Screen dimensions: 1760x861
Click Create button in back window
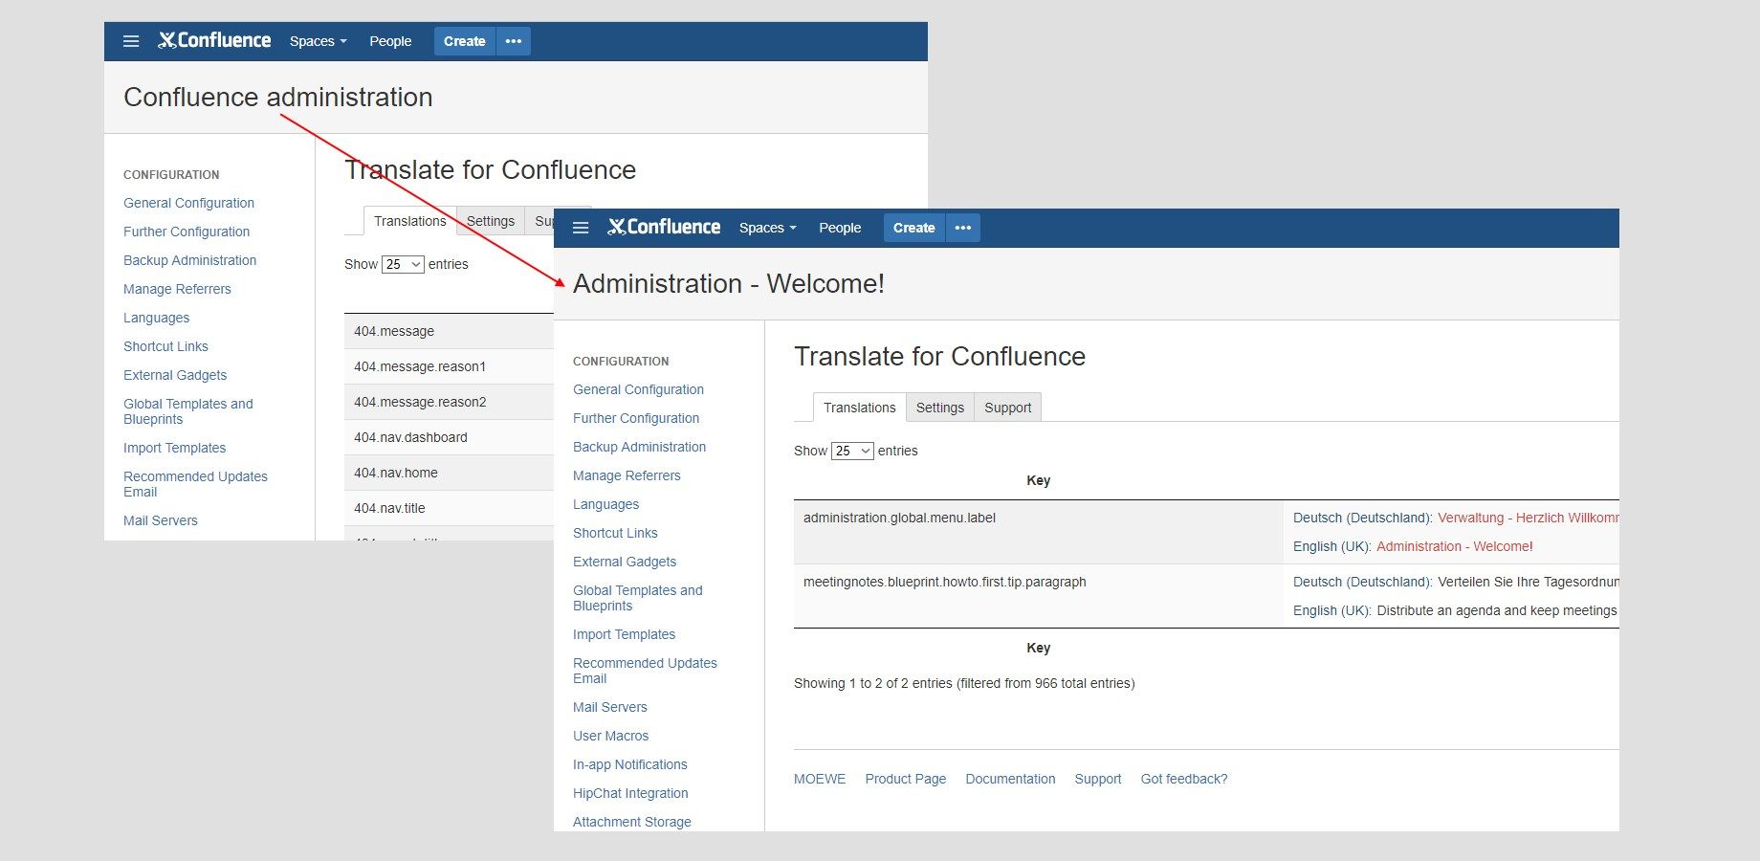465,41
